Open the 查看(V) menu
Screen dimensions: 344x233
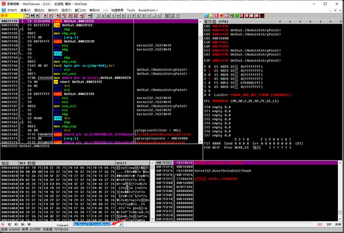[26, 10]
